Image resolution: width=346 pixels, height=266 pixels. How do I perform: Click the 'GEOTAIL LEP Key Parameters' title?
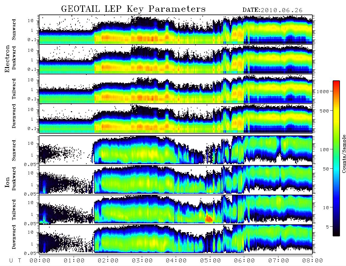click(x=133, y=9)
